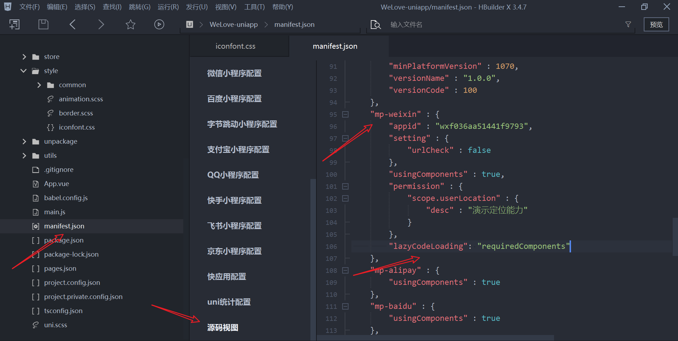Click the store folder icon
The image size is (678, 341).
pos(36,57)
